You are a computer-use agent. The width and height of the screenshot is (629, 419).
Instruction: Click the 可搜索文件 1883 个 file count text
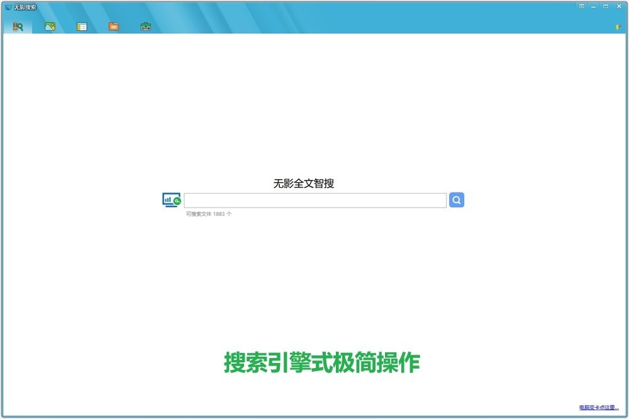(209, 214)
